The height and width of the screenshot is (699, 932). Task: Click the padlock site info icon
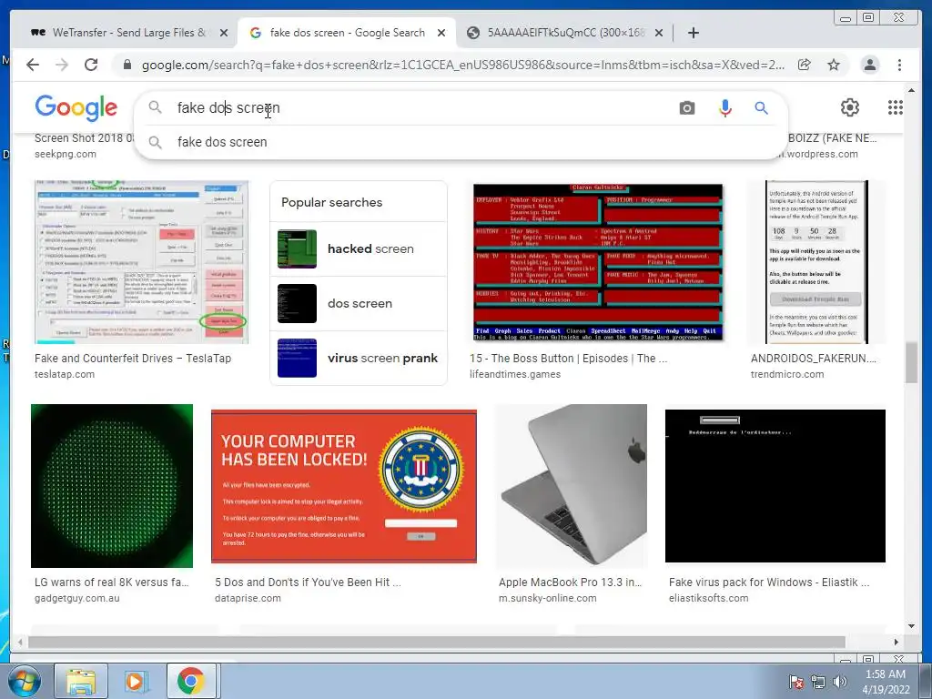[127, 65]
